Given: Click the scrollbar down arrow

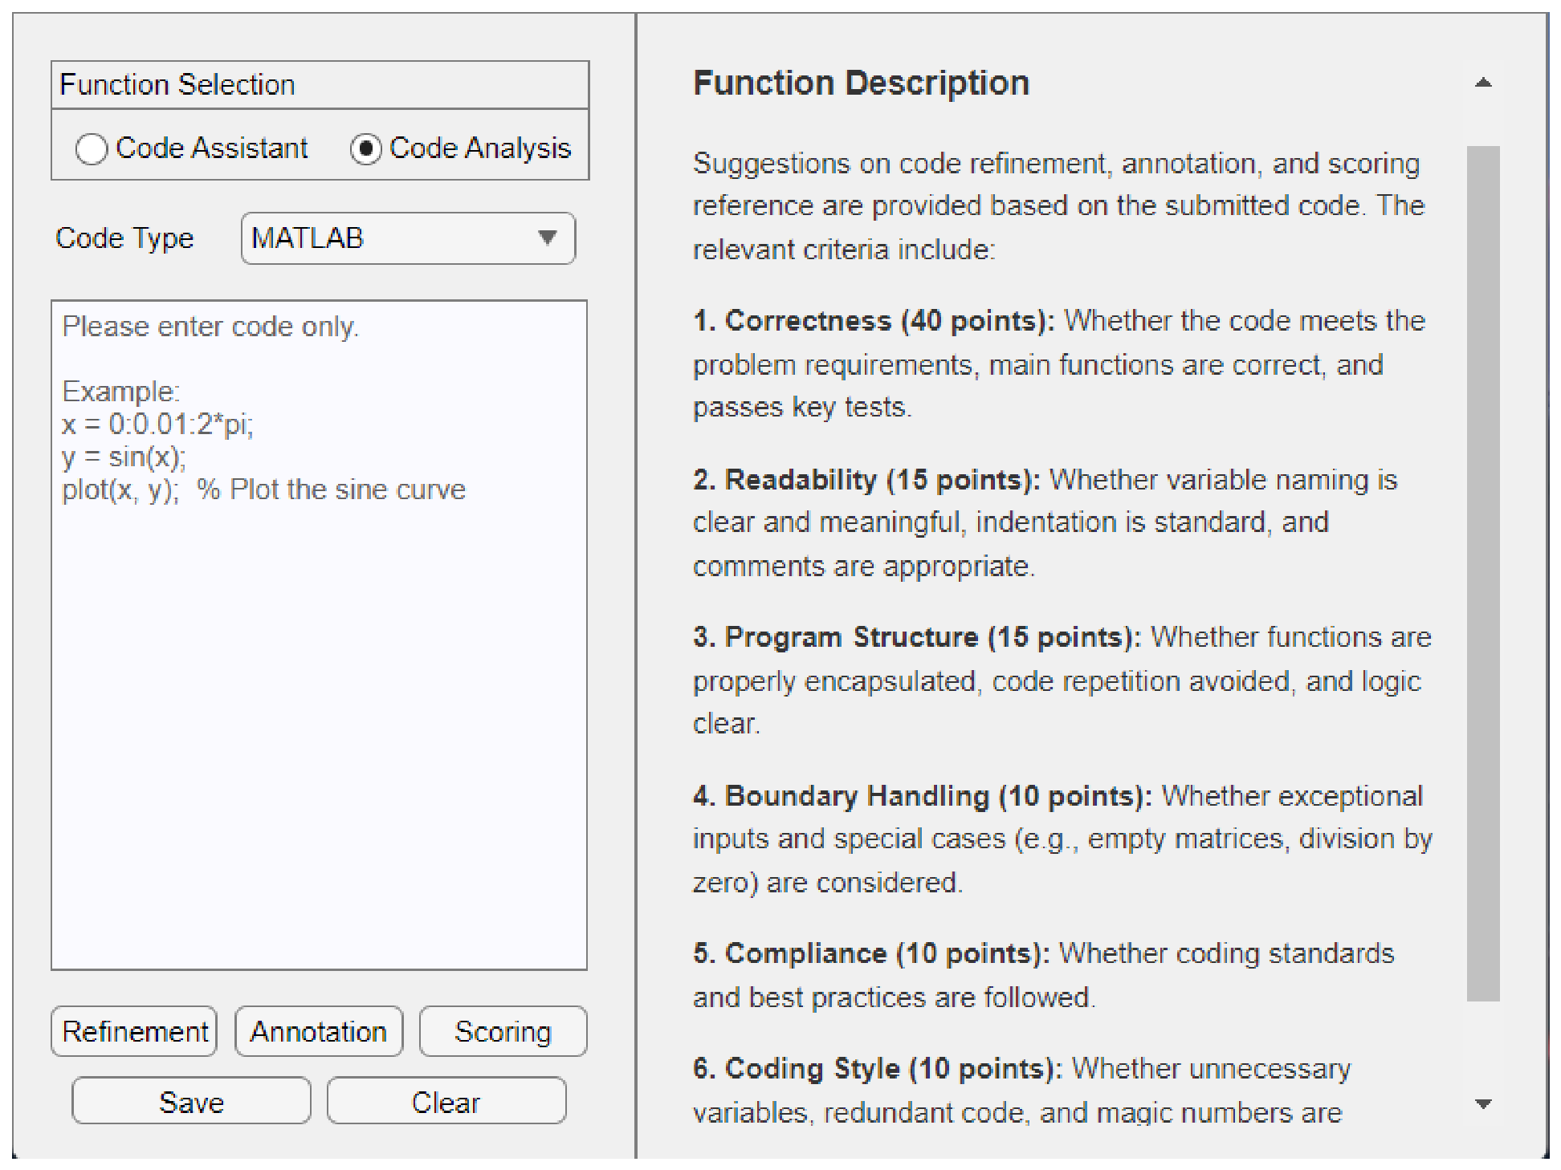Looking at the screenshot, I should 1483,1104.
